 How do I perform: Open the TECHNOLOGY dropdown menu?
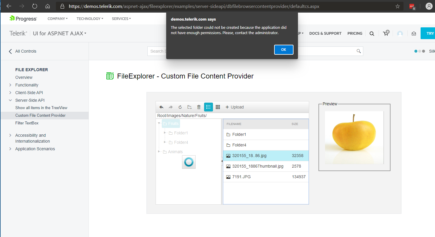[90, 19]
